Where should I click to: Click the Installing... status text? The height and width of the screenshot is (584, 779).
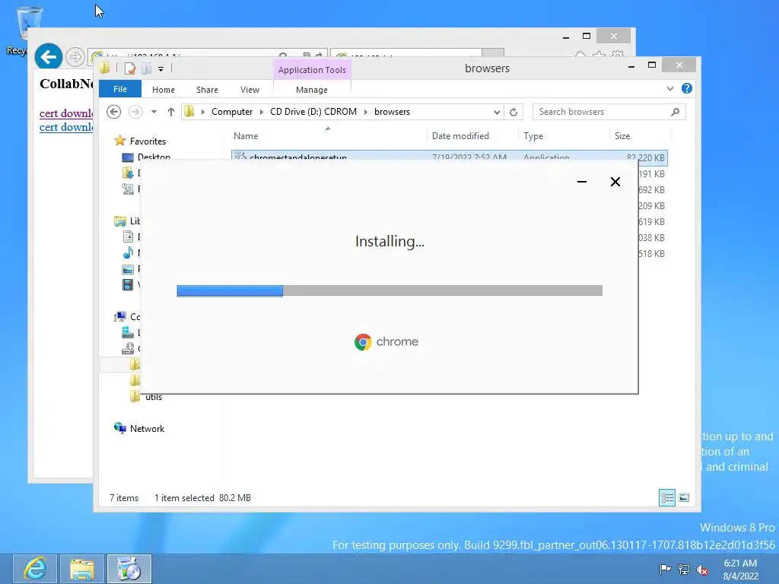pos(389,241)
